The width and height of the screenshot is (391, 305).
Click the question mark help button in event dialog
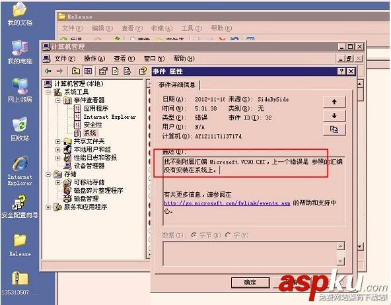click(x=341, y=71)
